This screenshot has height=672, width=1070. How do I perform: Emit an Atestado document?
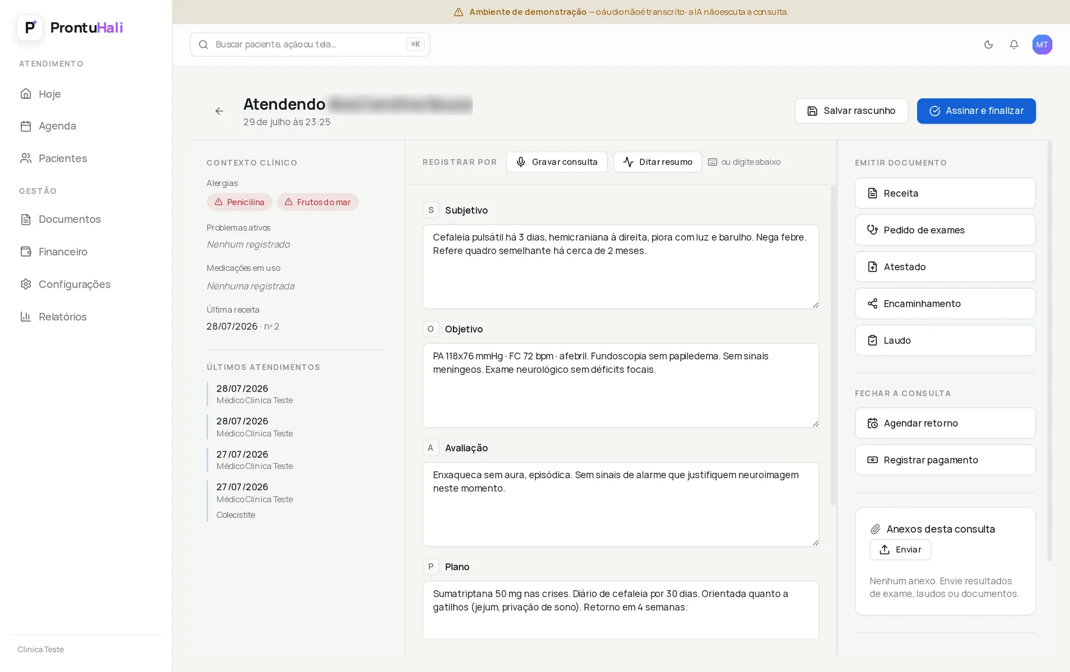(945, 267)
